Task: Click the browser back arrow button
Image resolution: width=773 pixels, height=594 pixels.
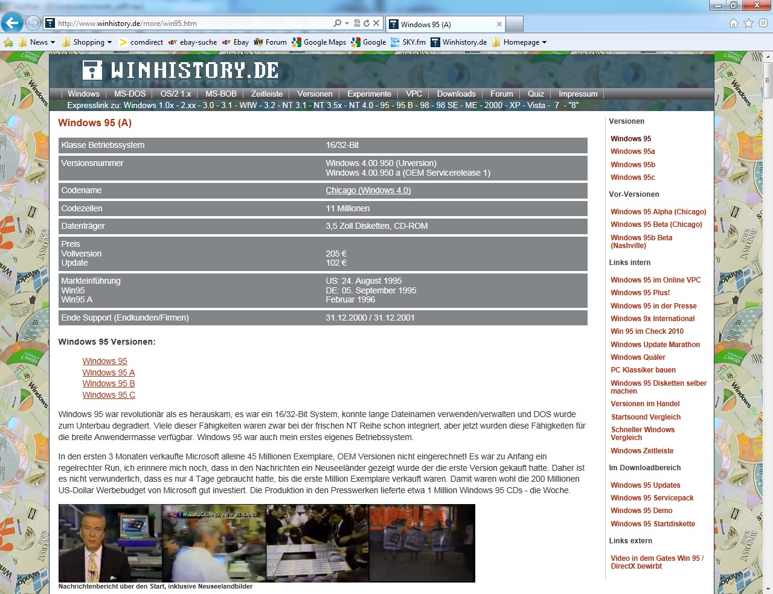Action: click(12, 23)
